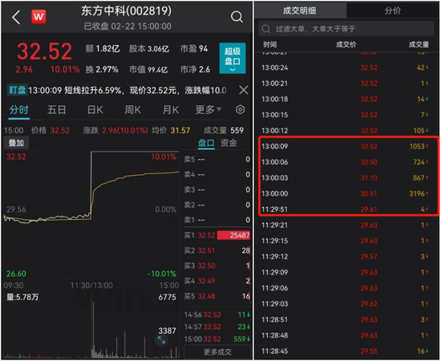The height and width of the screenshot is (361, 441).
Task: Switch to the 日K chart tab
Action: [95, 110]
